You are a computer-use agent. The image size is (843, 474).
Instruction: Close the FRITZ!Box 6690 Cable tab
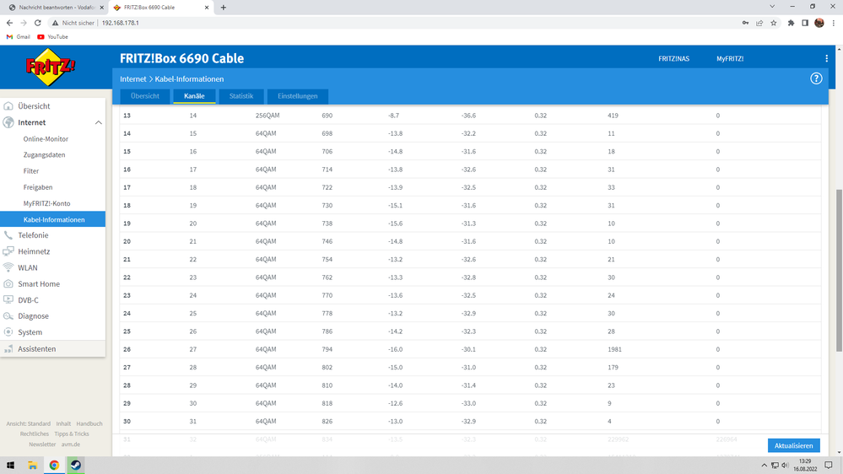pos(207,8)
